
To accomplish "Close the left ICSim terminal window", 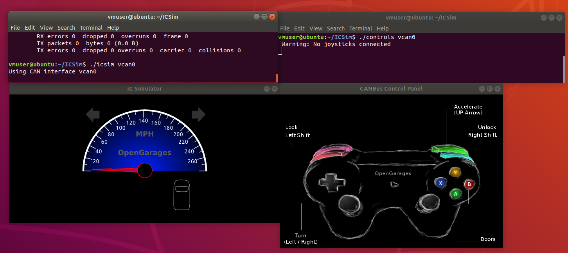I will tap(272, 17).
